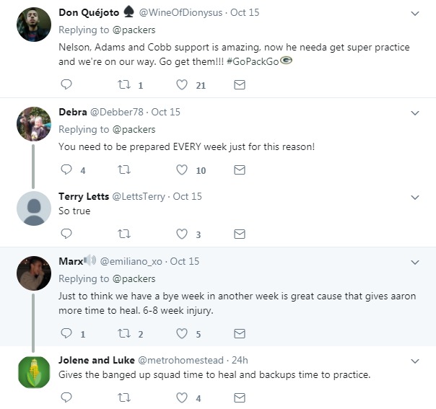Viewport: 436px width, 409px height.
Task: Open the dropdown arrow on Marx's tweet
Action: click(x=415, y=262)
